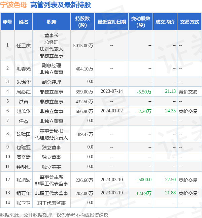Click 竞价交易 in 赵茂华's row
Image resolution: width=202 pixels, height=218 pixels.
[188, 111]
